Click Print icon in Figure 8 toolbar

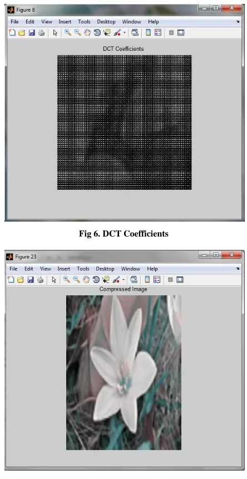click(x=41, y=33)
